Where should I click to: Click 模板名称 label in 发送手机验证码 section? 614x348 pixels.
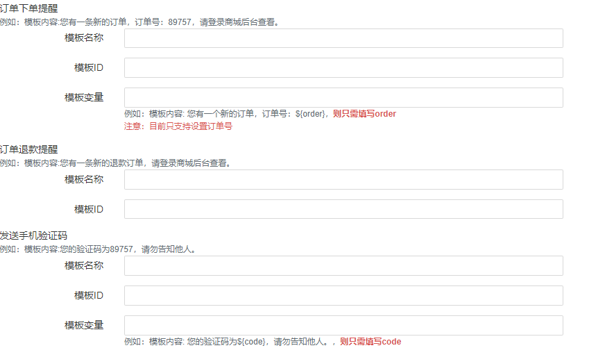84,265
